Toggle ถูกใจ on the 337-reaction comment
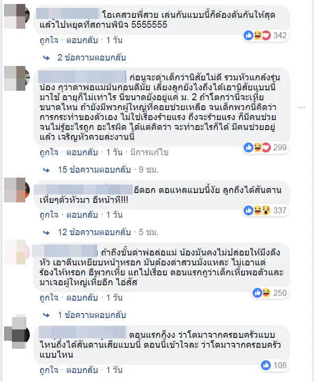 [x=49, y=215]
